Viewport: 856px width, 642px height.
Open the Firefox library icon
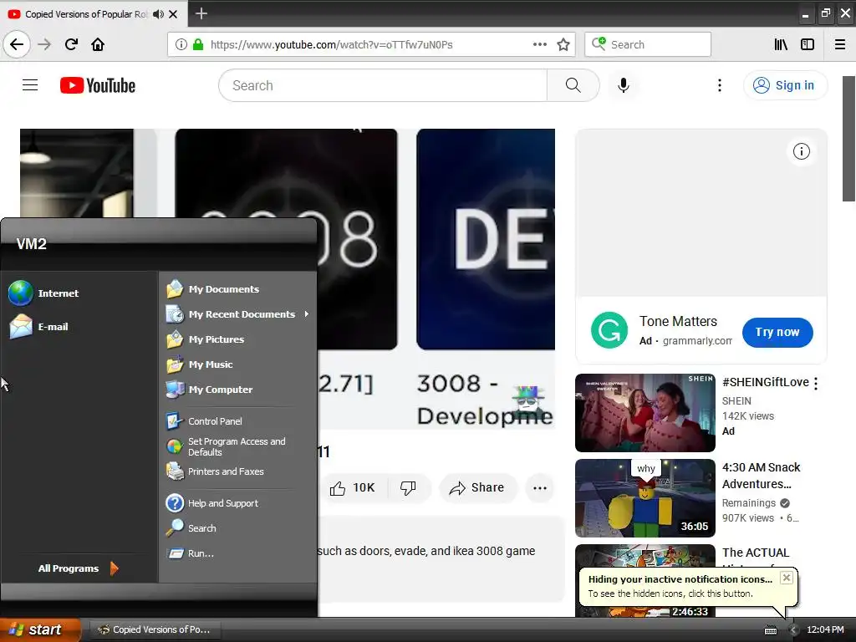(781, 45)
